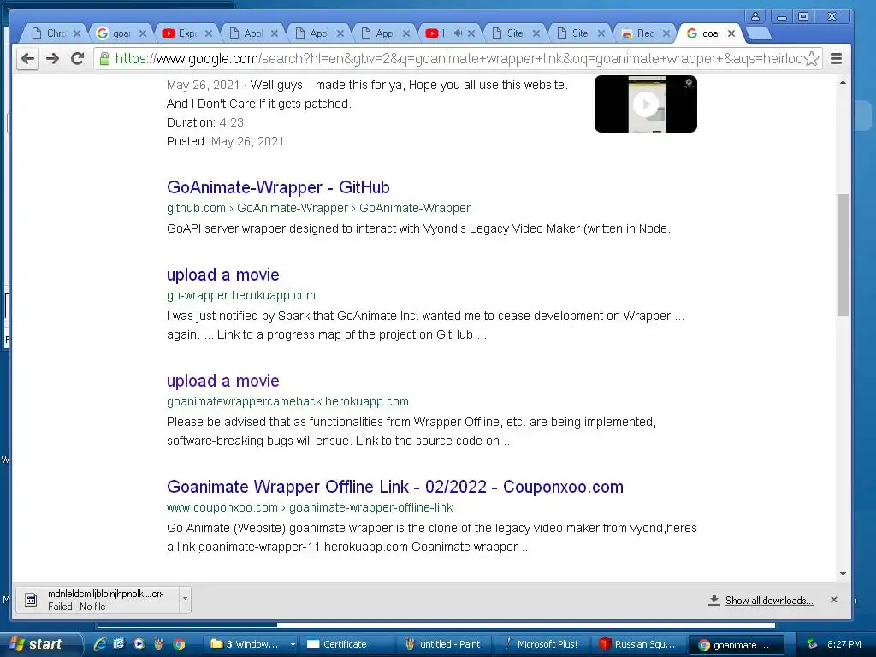Open the Couponxoo Goanimate Wrapper Offline Link result
The width and height of the screenshot is (876, 657).
pos(395,487)
